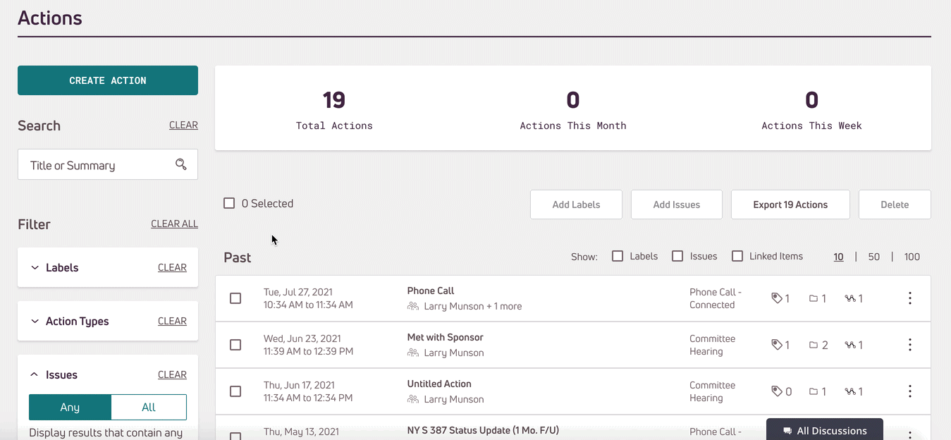Open kebab menu for Met with Sponsor row

tap(910, 345)
